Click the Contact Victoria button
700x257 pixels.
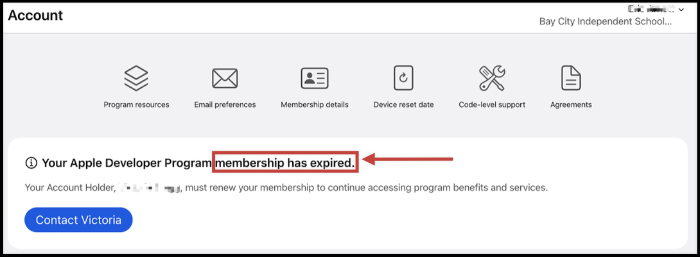(x=78, y=220)
